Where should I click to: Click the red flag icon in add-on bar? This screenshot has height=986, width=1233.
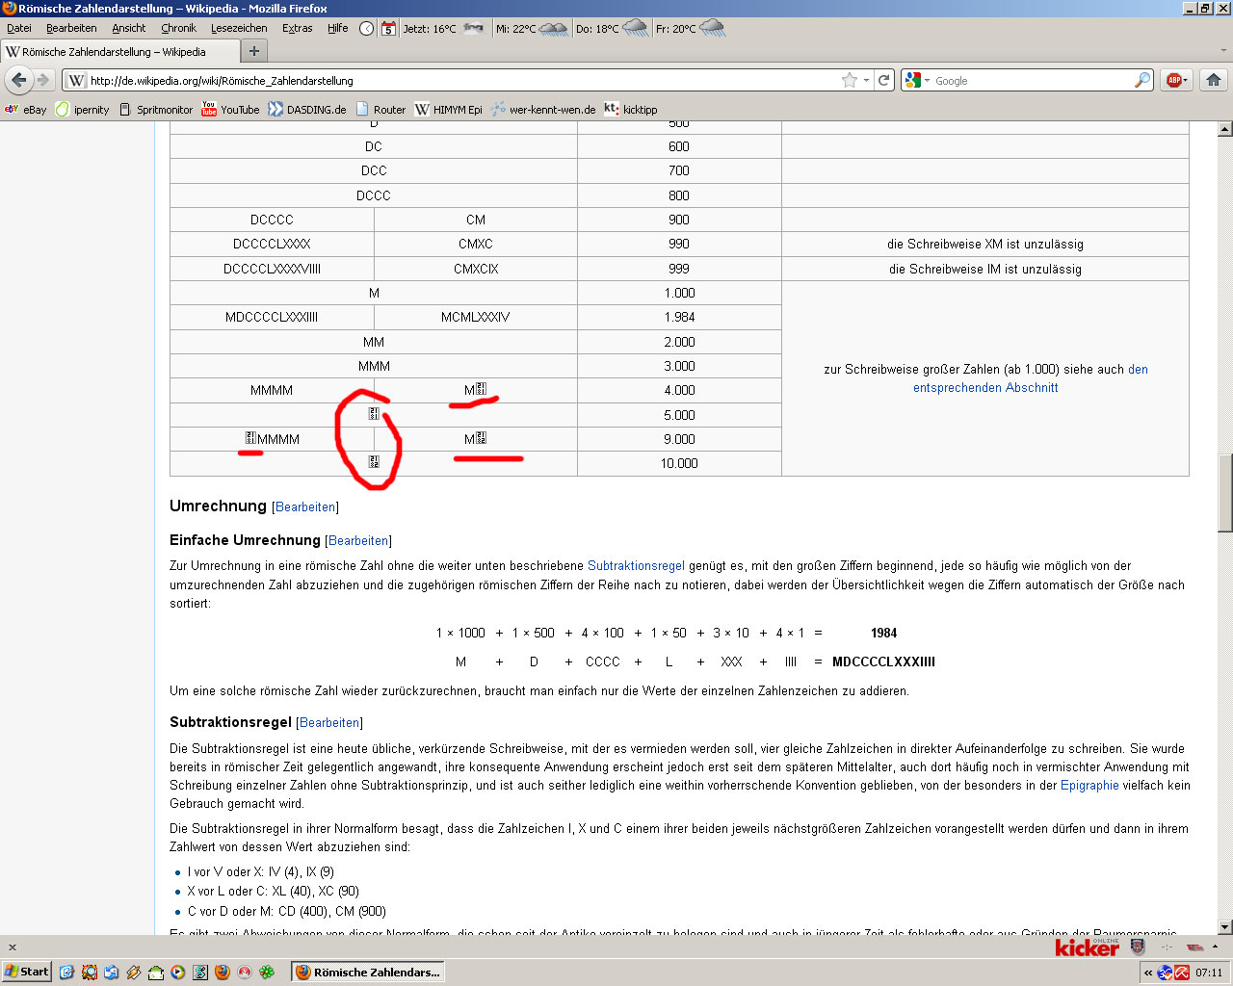point(1195,947)
